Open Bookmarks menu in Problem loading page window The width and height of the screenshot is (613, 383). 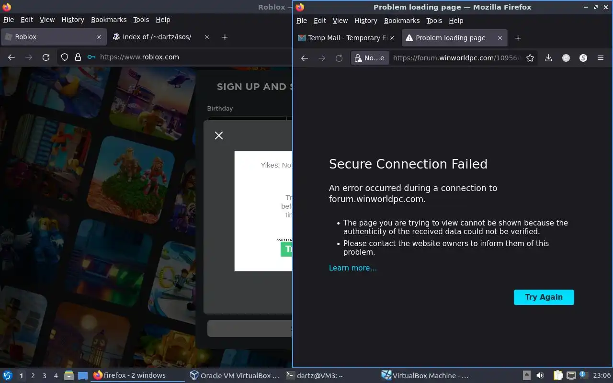click(402, 21)
